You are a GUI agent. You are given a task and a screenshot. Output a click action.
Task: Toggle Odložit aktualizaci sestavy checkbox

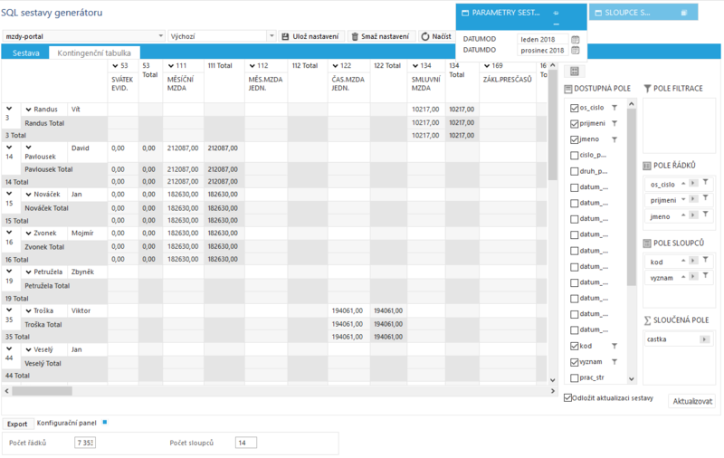click(x=568, y=398)
